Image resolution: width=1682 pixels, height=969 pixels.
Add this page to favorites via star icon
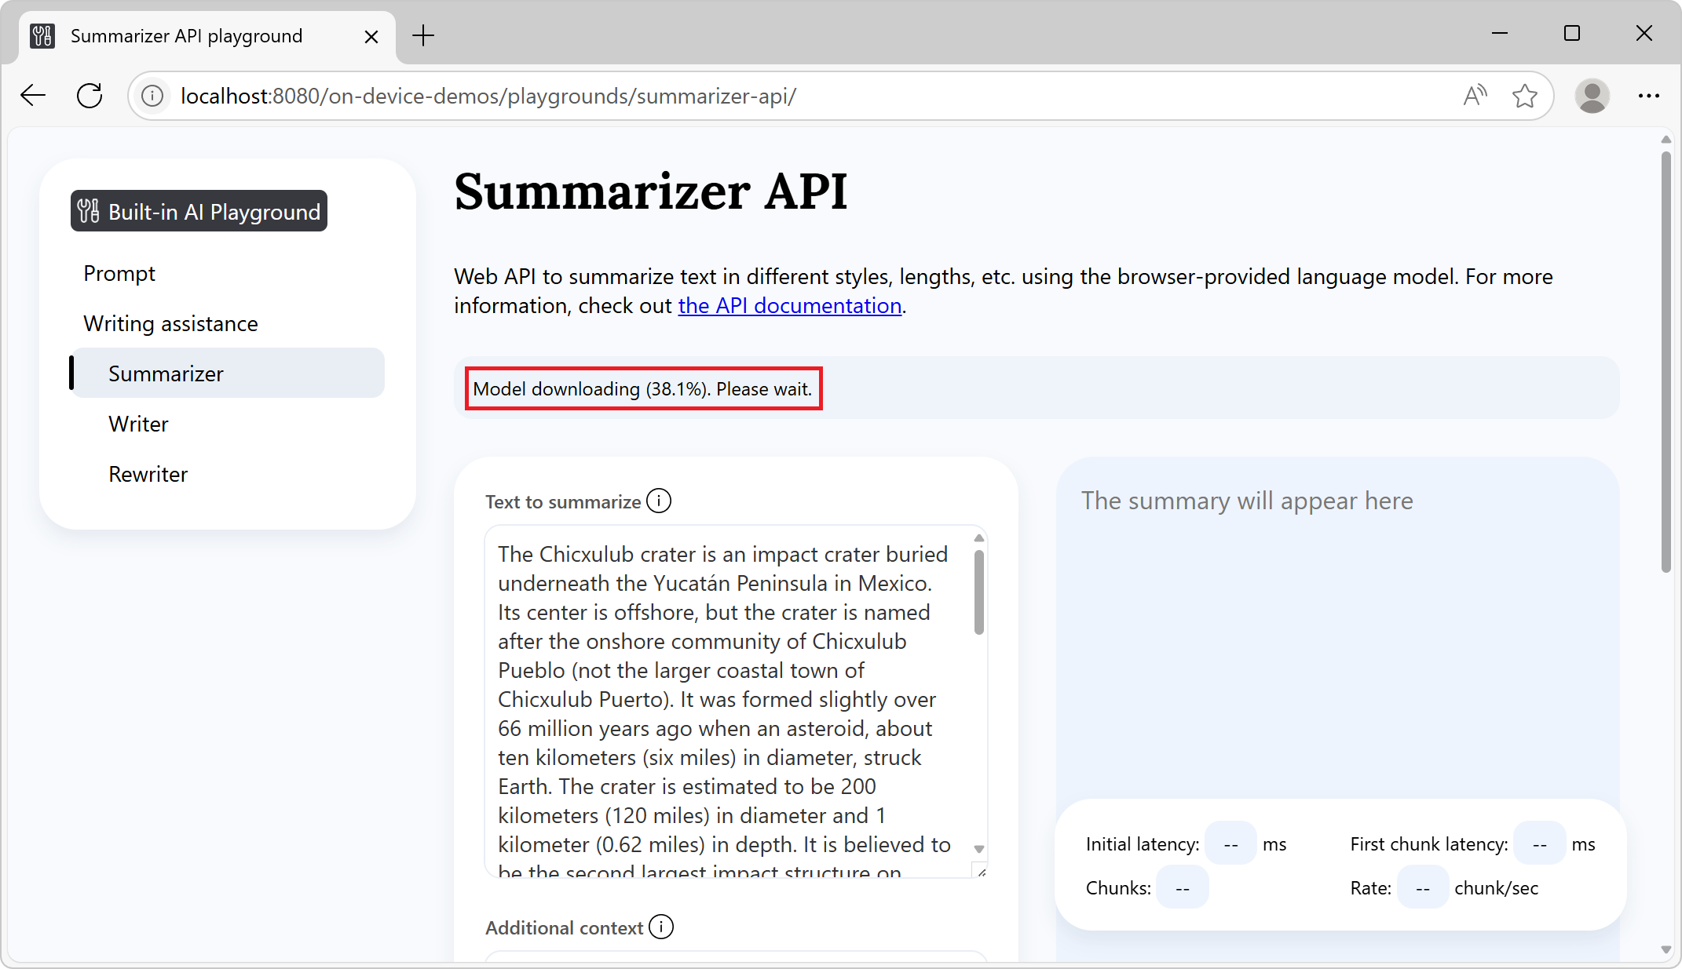(1525, 95)
